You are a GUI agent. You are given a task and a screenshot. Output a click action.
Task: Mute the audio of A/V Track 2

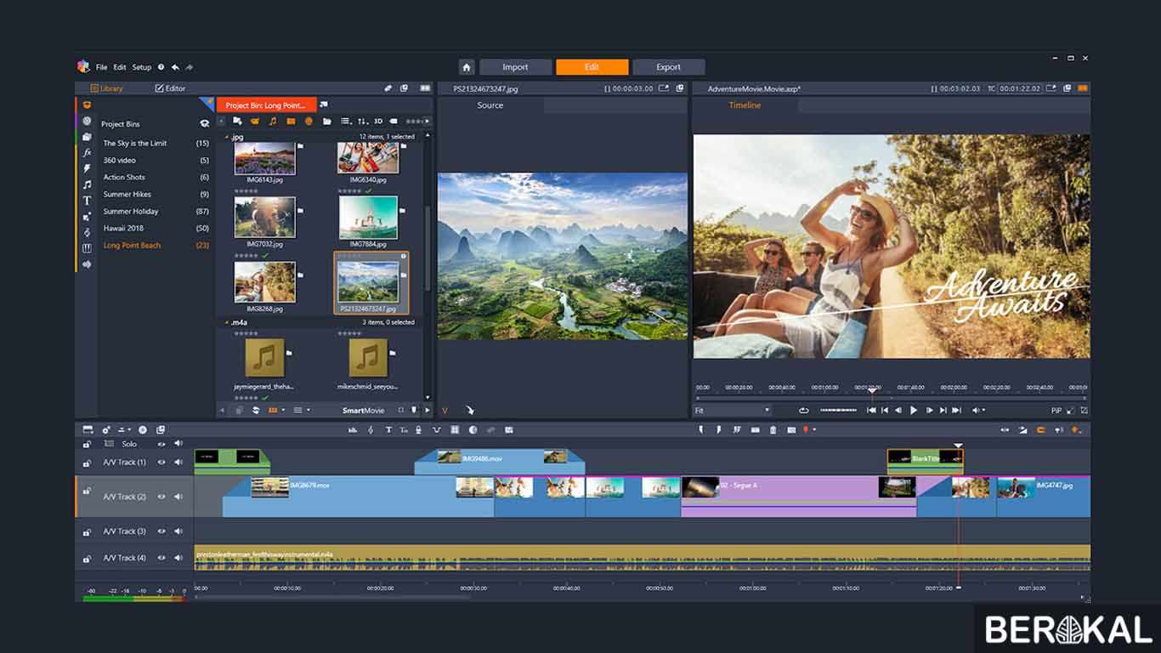coord(178,497)
